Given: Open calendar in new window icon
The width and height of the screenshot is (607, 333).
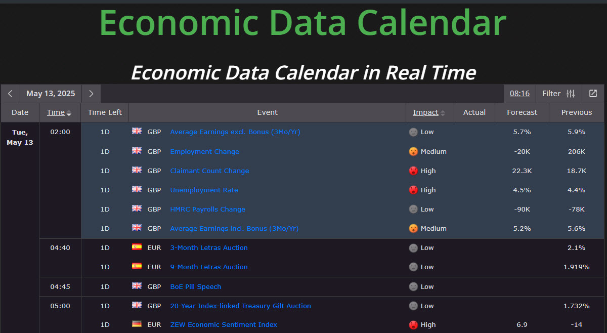Looking at the screenshot, I should [x=593, y=94].
